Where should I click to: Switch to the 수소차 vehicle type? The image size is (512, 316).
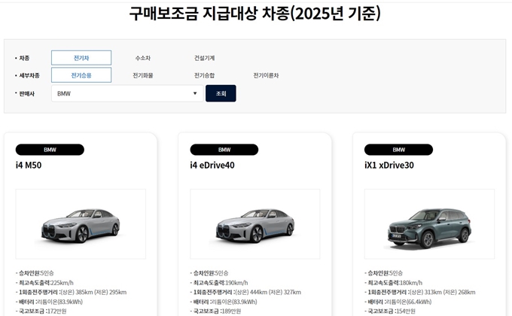tap(143, 58)
